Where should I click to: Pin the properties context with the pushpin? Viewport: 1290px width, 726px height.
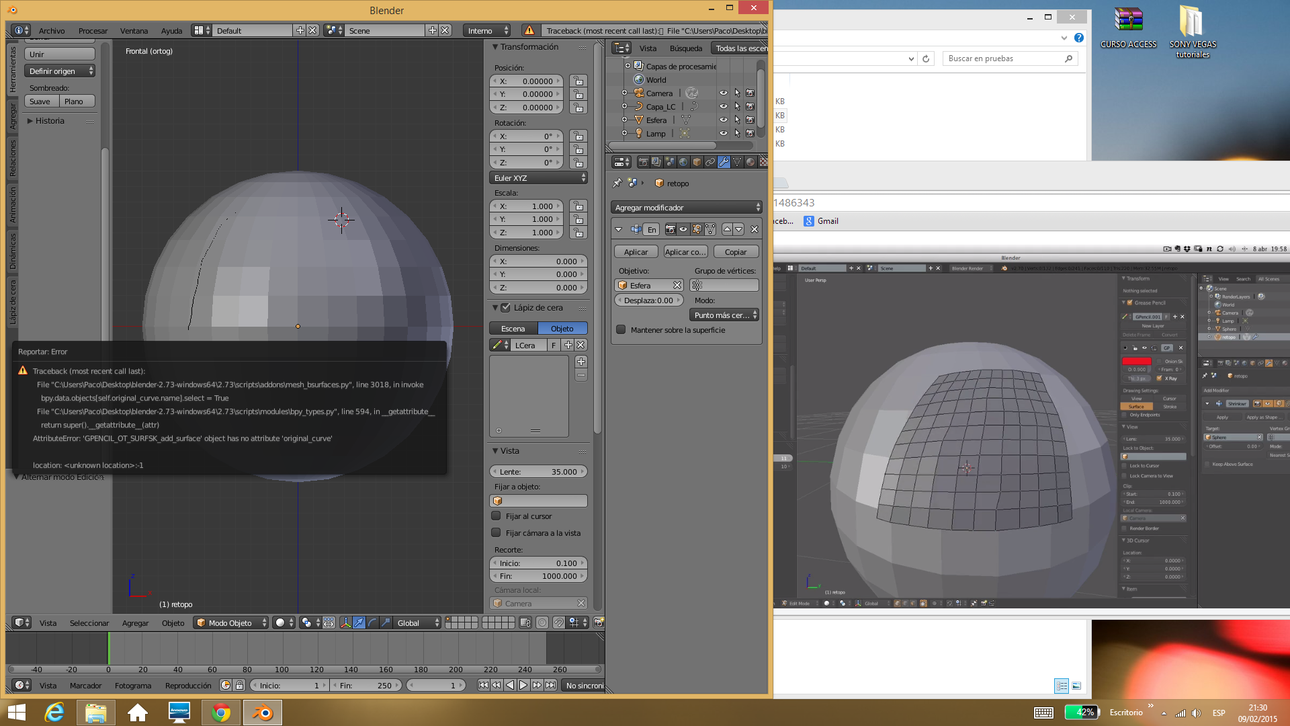click(x=617, y=183)
